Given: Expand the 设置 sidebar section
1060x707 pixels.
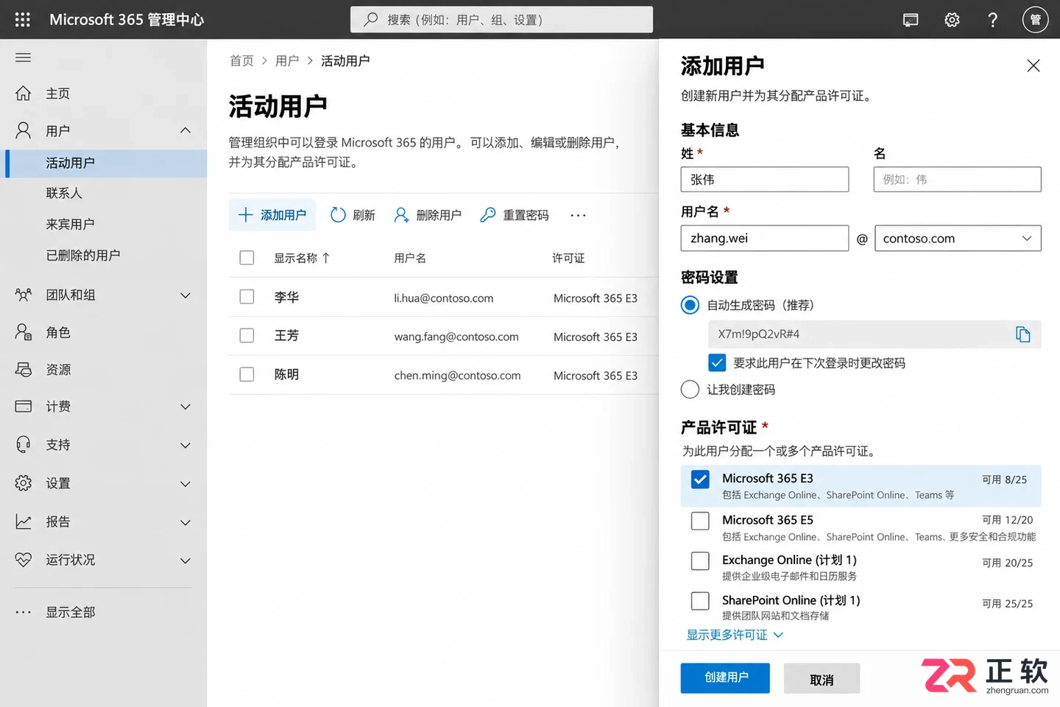Looking at the screenshot, I should pyautogui.click(x=185, y=484).
